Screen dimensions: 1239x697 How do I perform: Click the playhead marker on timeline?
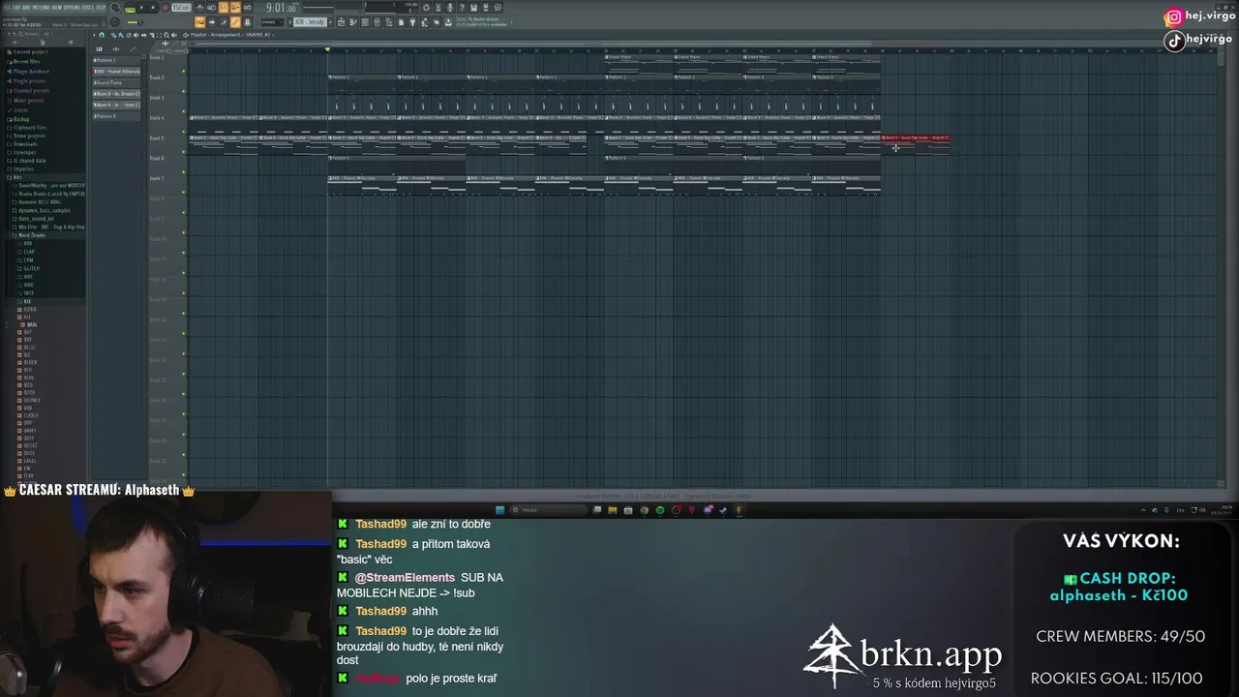tap(327, 49)
